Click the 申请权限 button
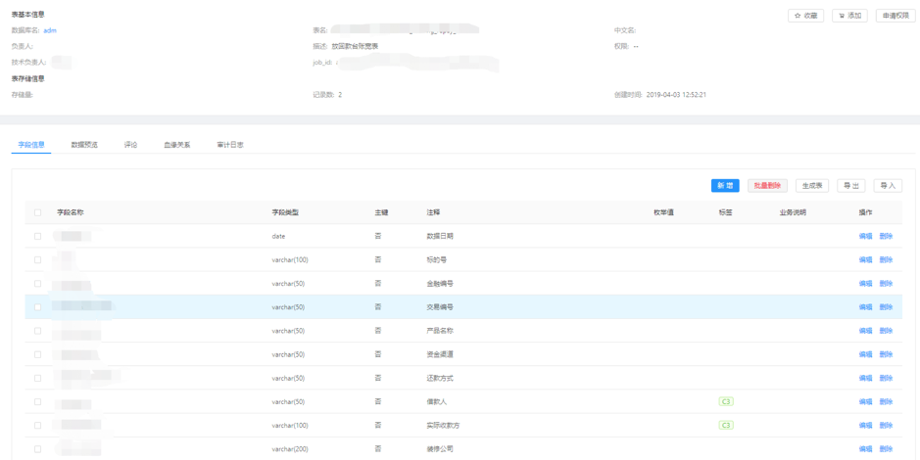920x460 pixels. pos(896,16)
